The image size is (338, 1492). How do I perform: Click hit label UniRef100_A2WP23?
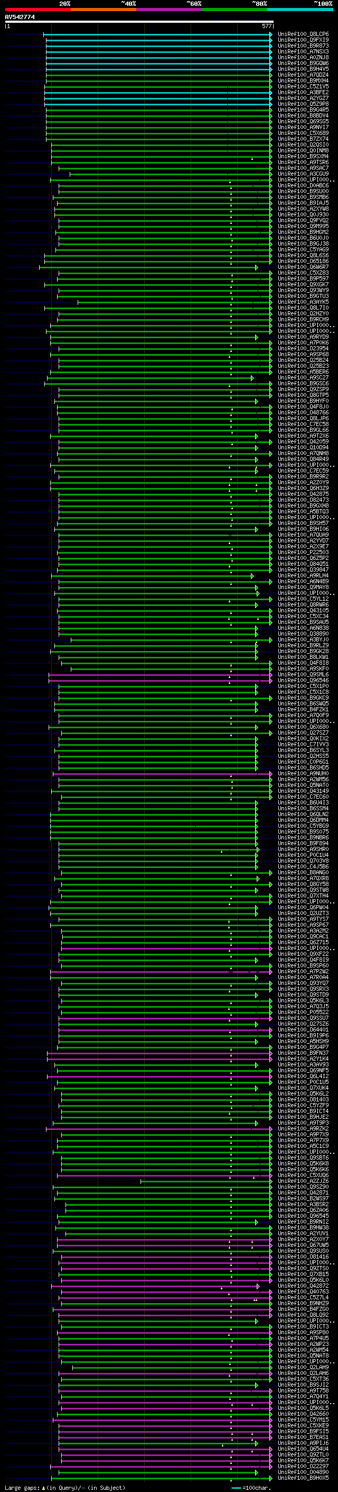[303, 1344]
